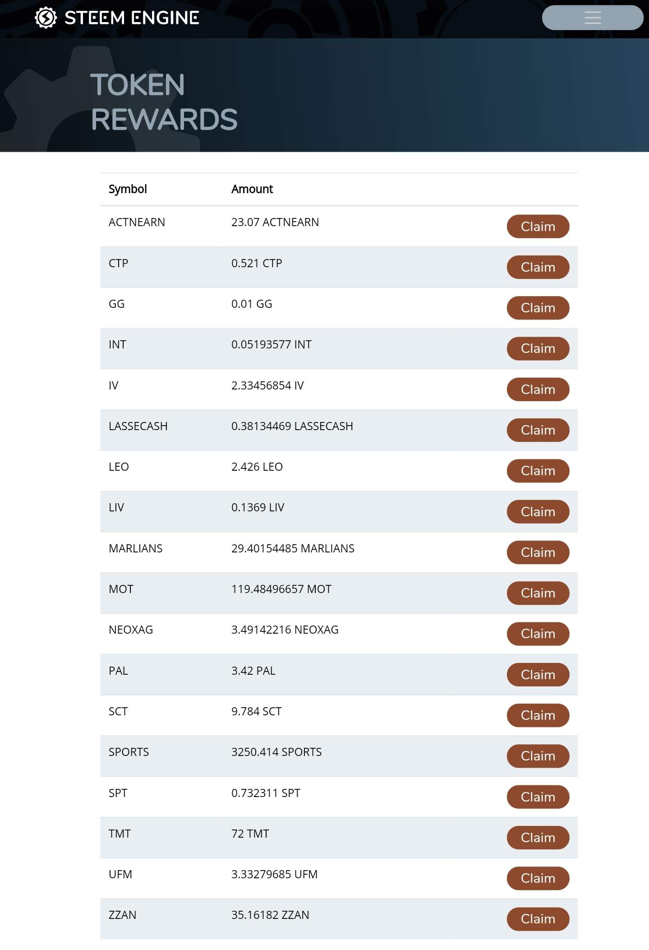Click the Steem Engine gear logo icon
649x950 pixels.
46,18
